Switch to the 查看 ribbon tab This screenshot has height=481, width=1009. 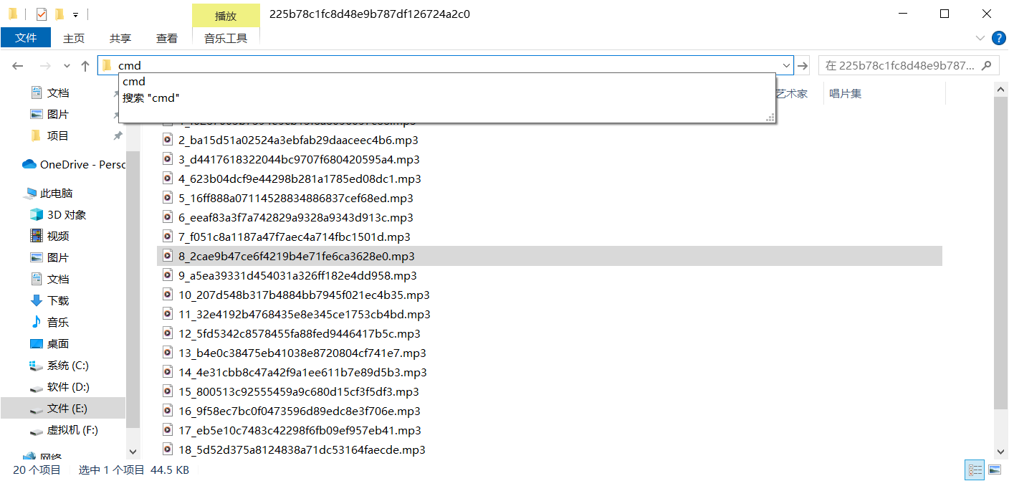click(x=166, y=38)
